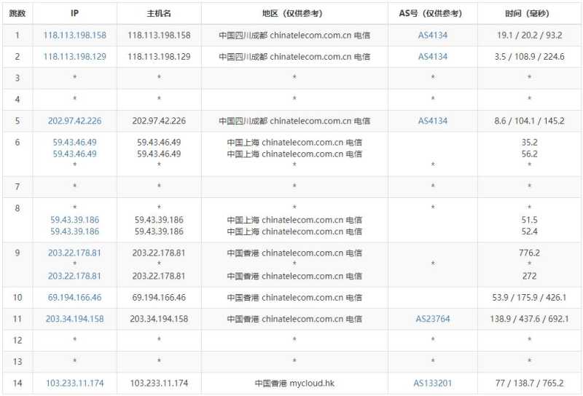Click hostname cell 203.34.194.158

(159, 319)
